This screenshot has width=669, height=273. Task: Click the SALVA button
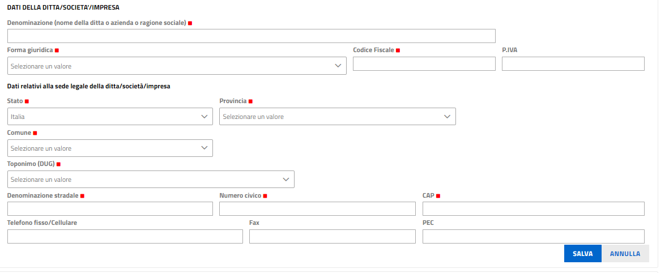click(582, 253)
